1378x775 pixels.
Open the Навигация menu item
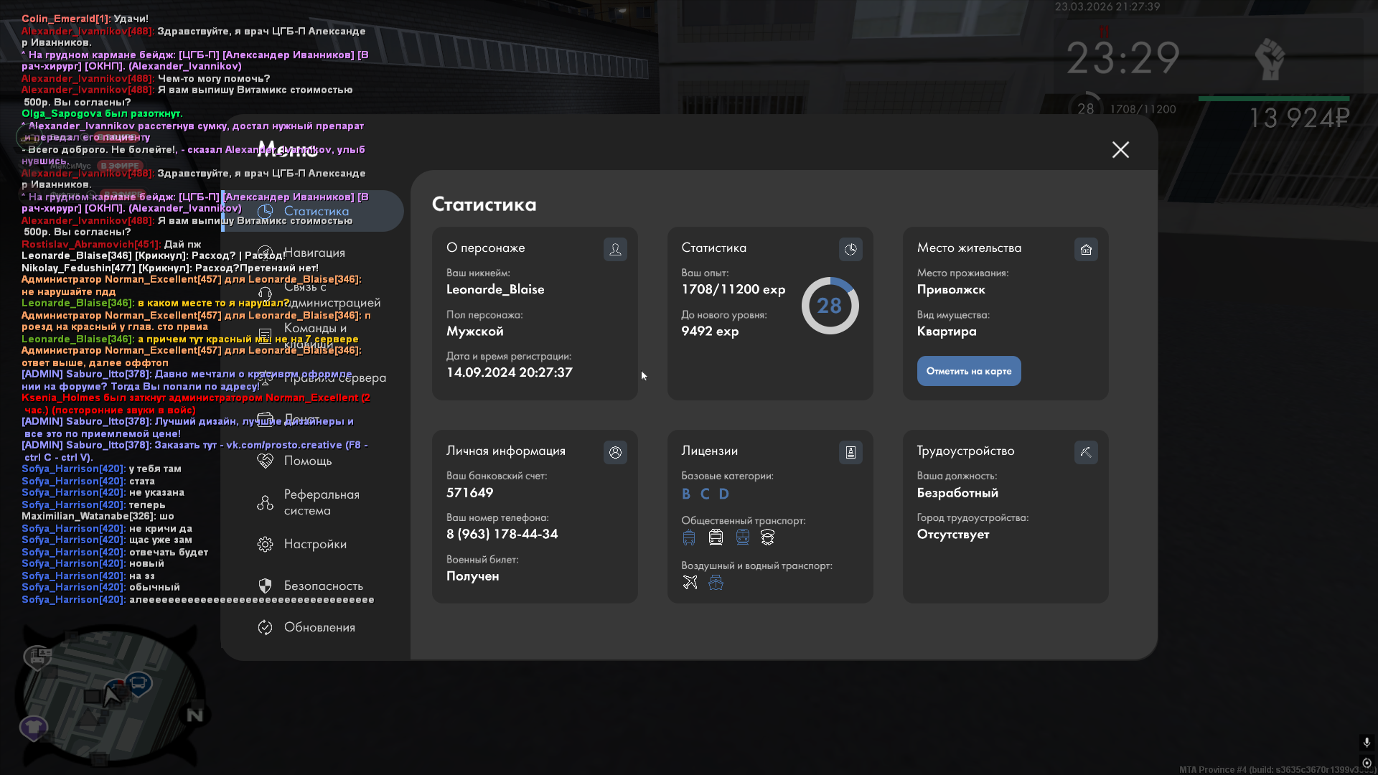coord(314,253)
